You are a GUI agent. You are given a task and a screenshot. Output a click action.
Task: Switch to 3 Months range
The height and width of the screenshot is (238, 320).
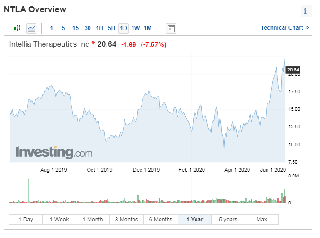pyautogui.click(x=126, y=220)
